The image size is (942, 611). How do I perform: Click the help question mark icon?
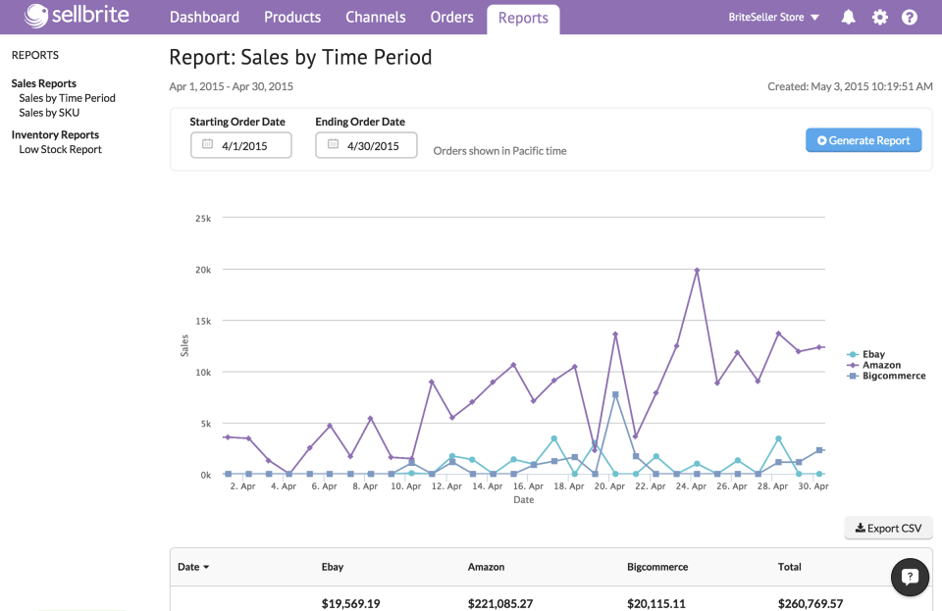pyautogui.click(x=910, y=18)
